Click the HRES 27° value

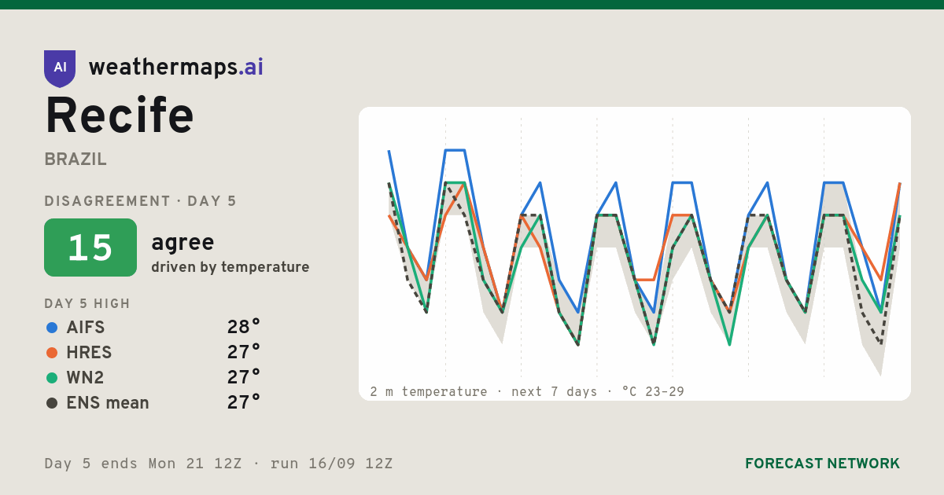tap(244, 353)
